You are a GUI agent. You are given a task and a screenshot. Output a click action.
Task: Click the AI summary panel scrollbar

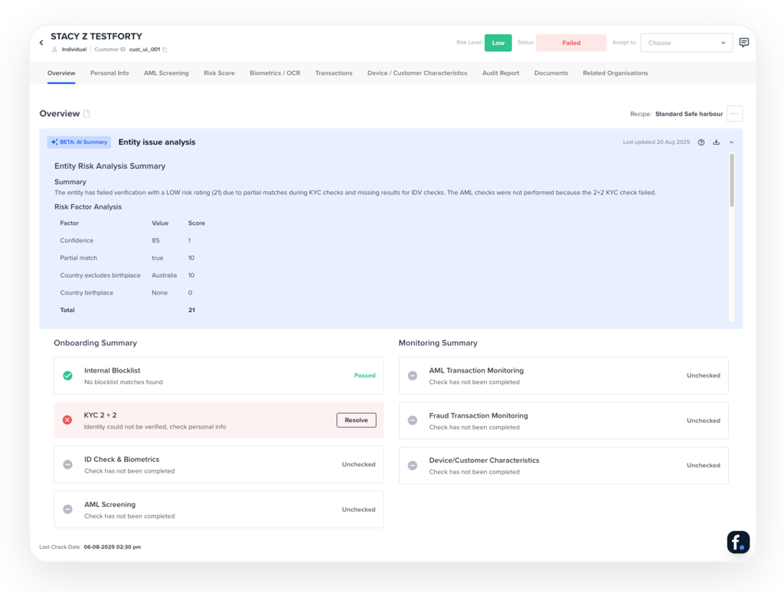coord(731,181)
